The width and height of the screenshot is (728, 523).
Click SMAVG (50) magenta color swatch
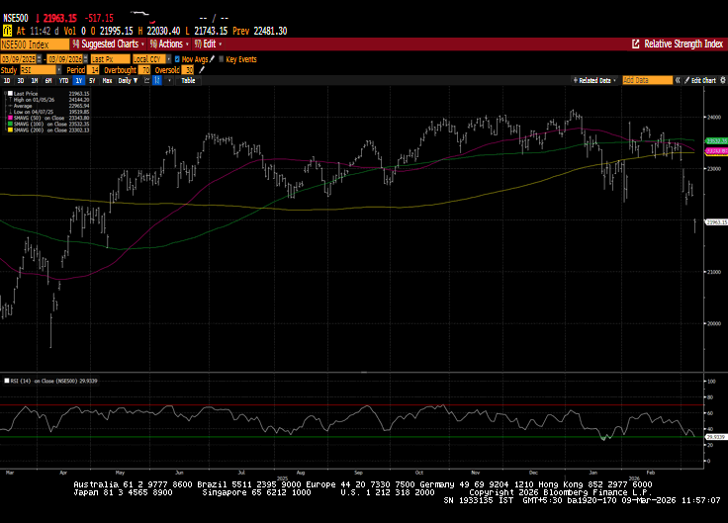click(10, 118)
